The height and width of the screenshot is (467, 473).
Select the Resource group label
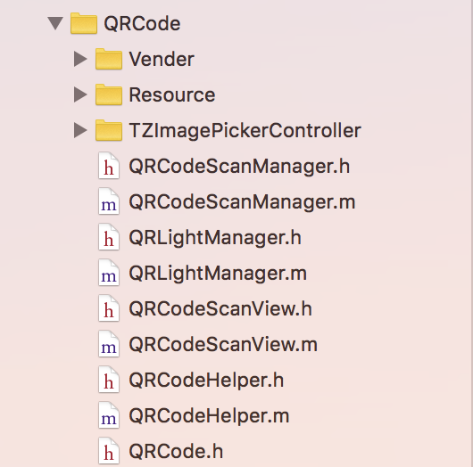[172, 94]
